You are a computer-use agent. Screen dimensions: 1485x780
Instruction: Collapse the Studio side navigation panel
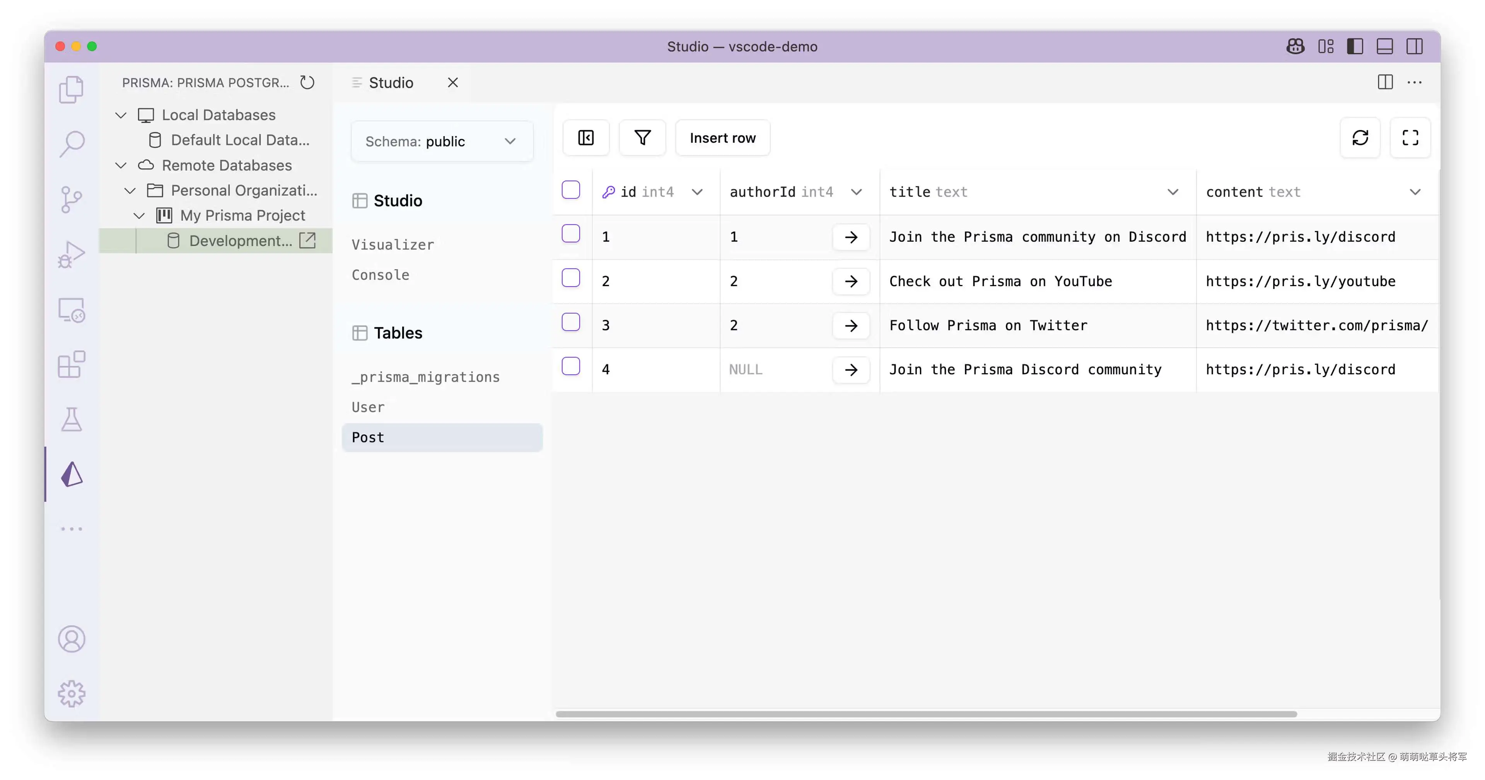click(x=586, y=138)
